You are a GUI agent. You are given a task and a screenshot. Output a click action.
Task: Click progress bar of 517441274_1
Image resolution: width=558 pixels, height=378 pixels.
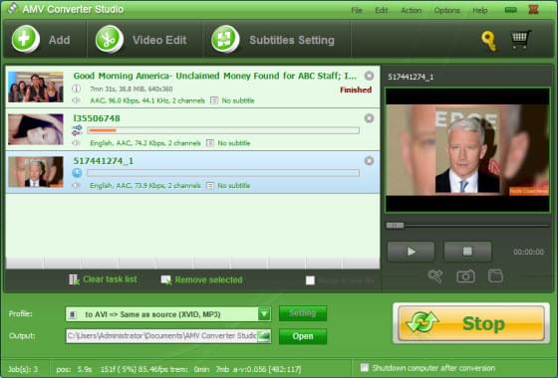pos(223,173)
